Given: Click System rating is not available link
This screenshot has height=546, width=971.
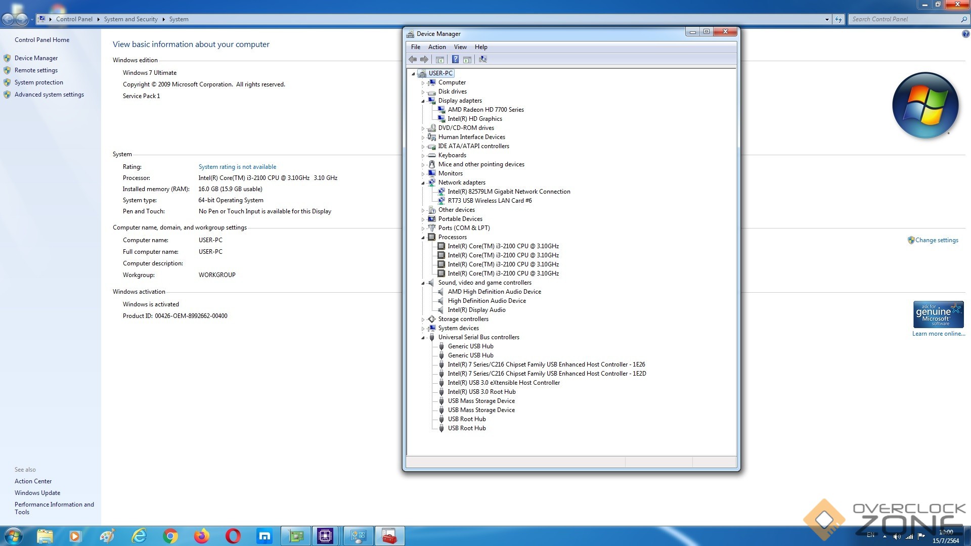Looking at the screenshot, I should pyautogui.click(x=237, y=167).
